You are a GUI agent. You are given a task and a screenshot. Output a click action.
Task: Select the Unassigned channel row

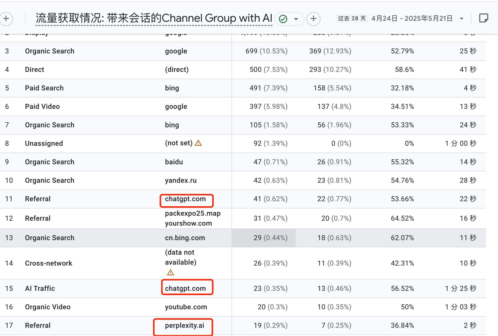[x=44, y=144]
